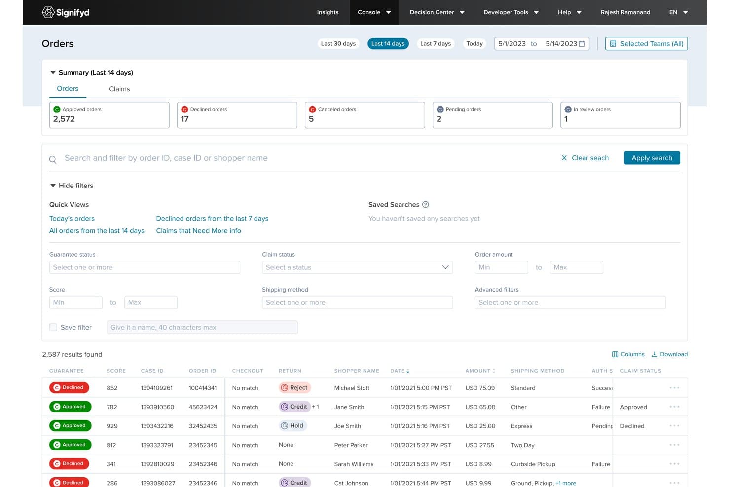
Task: Collapse the Hide filters section
Action: 53,186
